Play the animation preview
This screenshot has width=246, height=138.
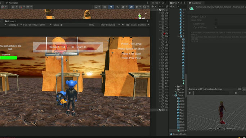tap(190, 93)
